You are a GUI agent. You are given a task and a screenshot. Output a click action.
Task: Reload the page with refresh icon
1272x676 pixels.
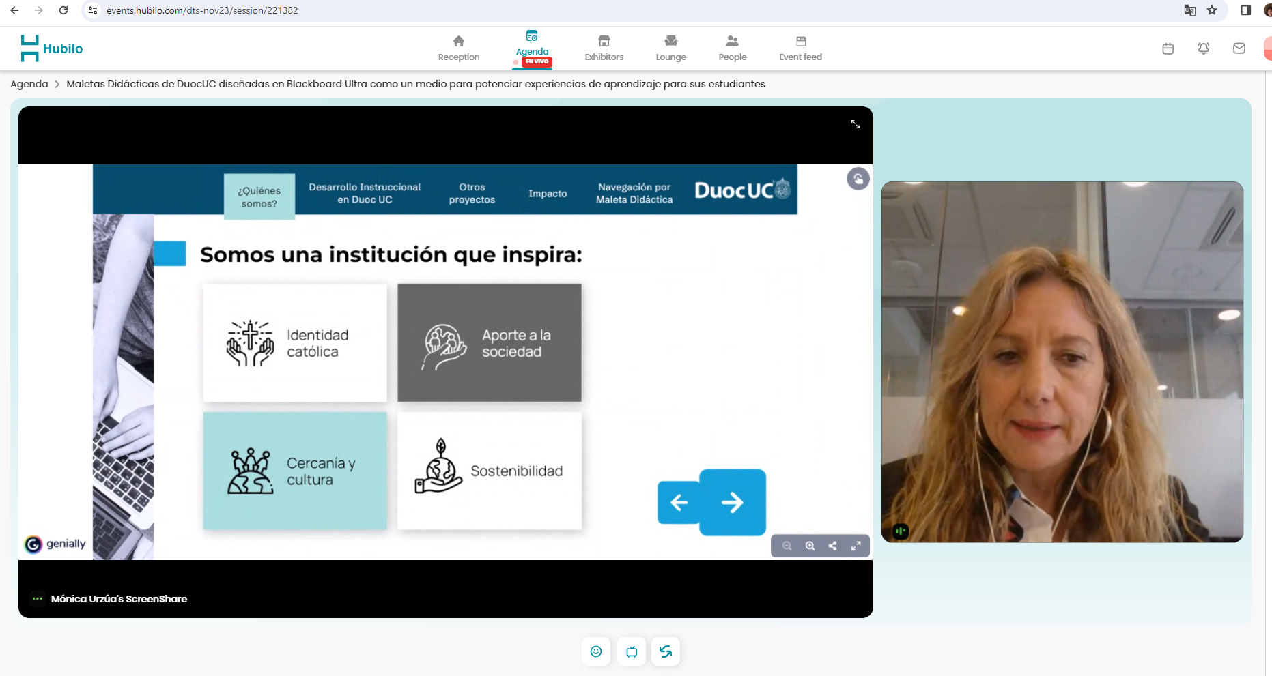[x=63, y=10]
